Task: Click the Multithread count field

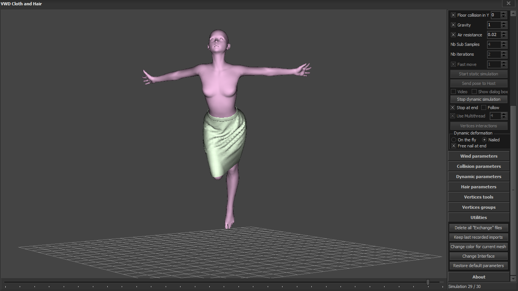Action: (495, 116)
